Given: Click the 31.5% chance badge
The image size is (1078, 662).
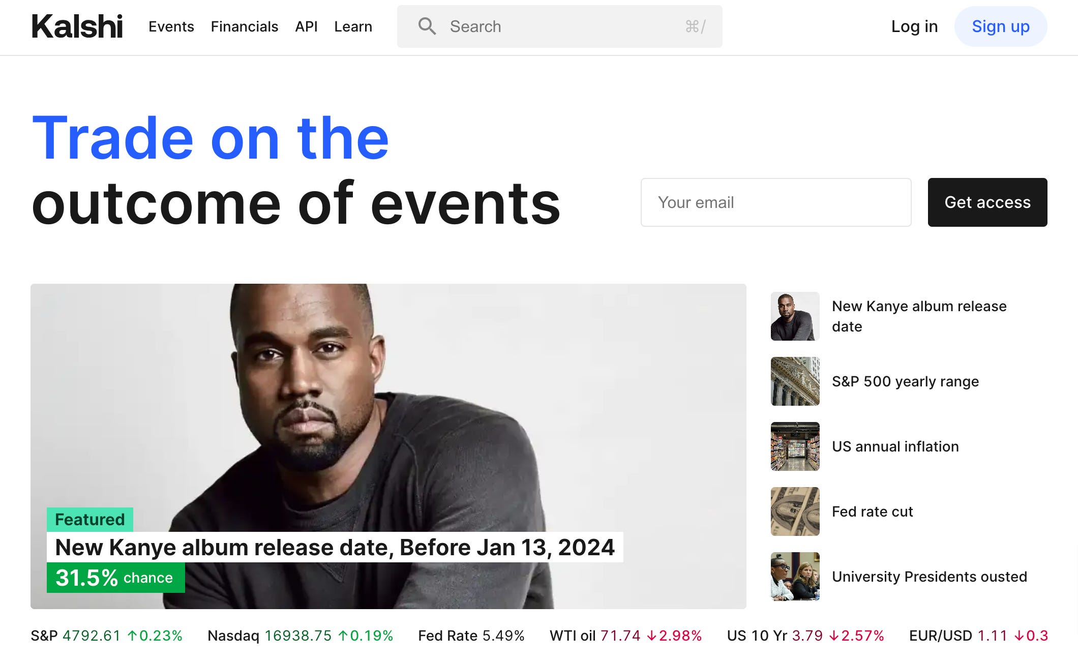Looking at the screenshot, I should pyautogui.click(x=116, y=578).
